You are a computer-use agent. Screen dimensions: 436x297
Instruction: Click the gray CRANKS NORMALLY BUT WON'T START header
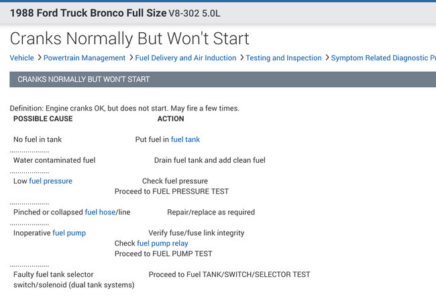point(218,80)
